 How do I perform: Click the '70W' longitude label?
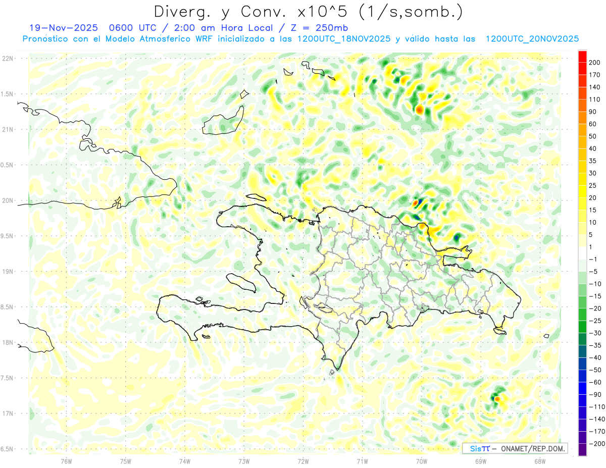[422, 460]
